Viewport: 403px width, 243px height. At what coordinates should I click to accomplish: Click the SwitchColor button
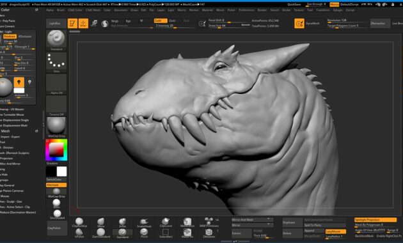[56, 179]
